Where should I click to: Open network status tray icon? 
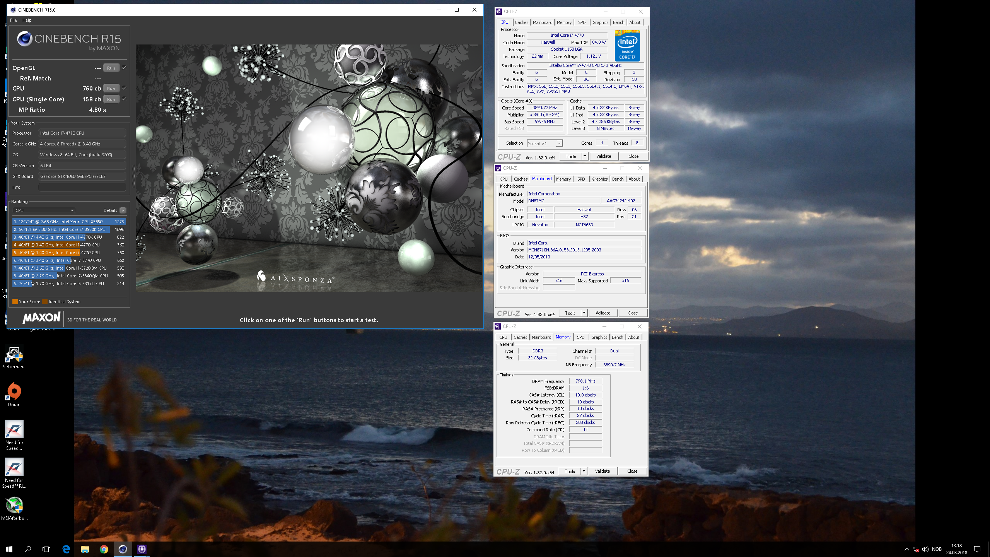pyautogui.click(x=916, y=549)
